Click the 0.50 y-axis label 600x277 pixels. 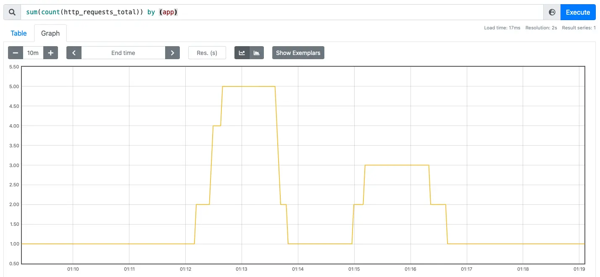click(14, 264)
